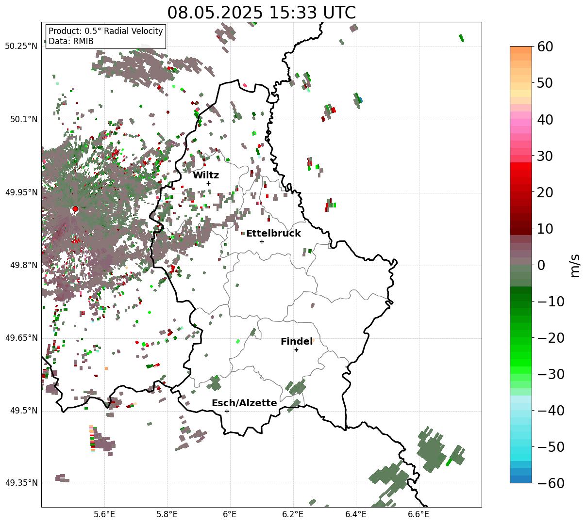Screen dimensions: 586x524
Task: Click the Esch/Alzette city label
Action: coord(244,403)
